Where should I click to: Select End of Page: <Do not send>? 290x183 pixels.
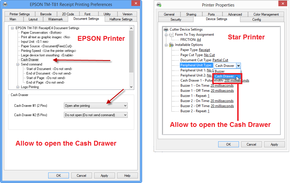click(x=45, y=82)
